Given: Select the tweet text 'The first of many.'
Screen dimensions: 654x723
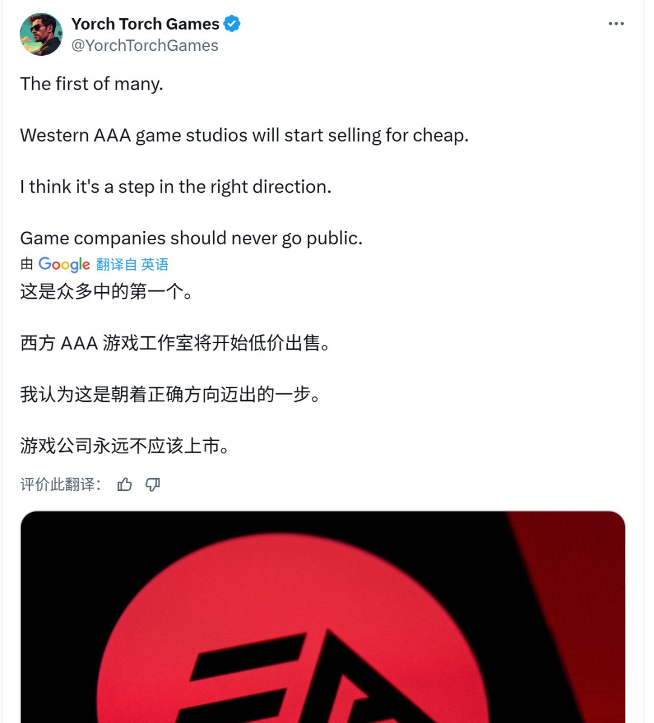Looking at the screenshot, I should point(91,84).
